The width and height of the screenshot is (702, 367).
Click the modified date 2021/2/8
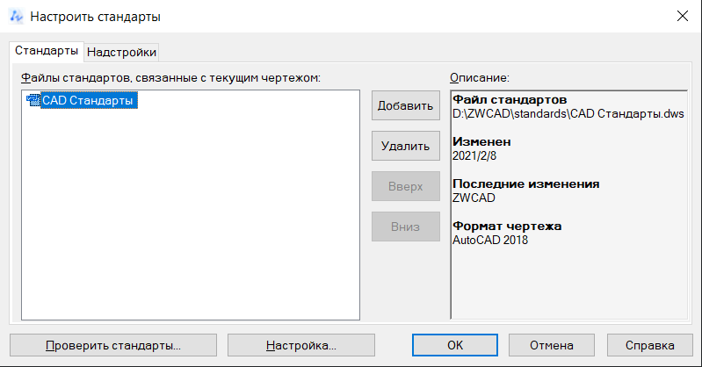[474, 155]
